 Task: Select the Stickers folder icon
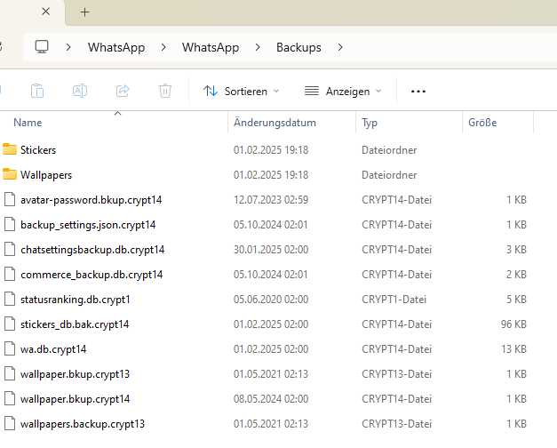point(10,149)
